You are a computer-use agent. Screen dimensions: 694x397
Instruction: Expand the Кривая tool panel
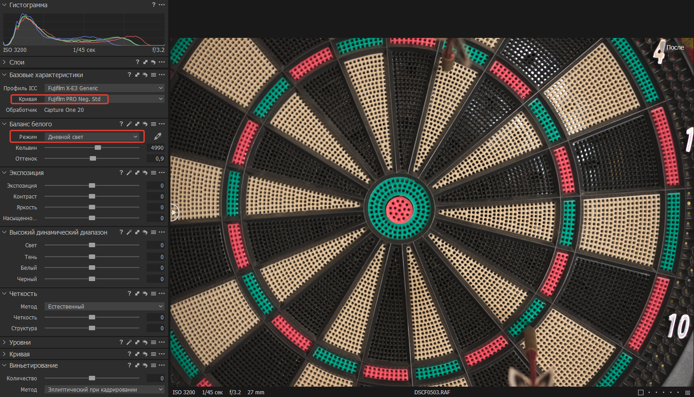coord(5,354)
